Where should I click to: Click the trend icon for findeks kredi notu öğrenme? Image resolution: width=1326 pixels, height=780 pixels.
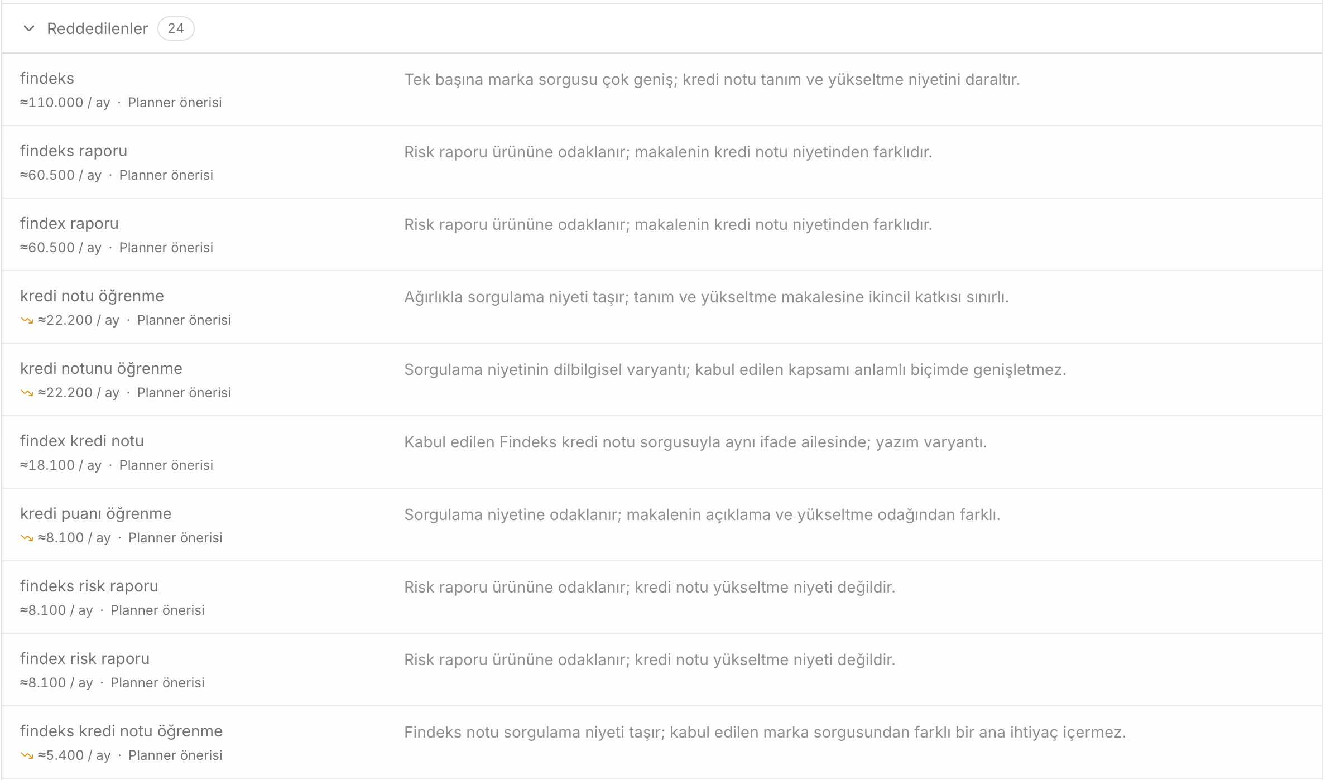(x=27, y=755)
